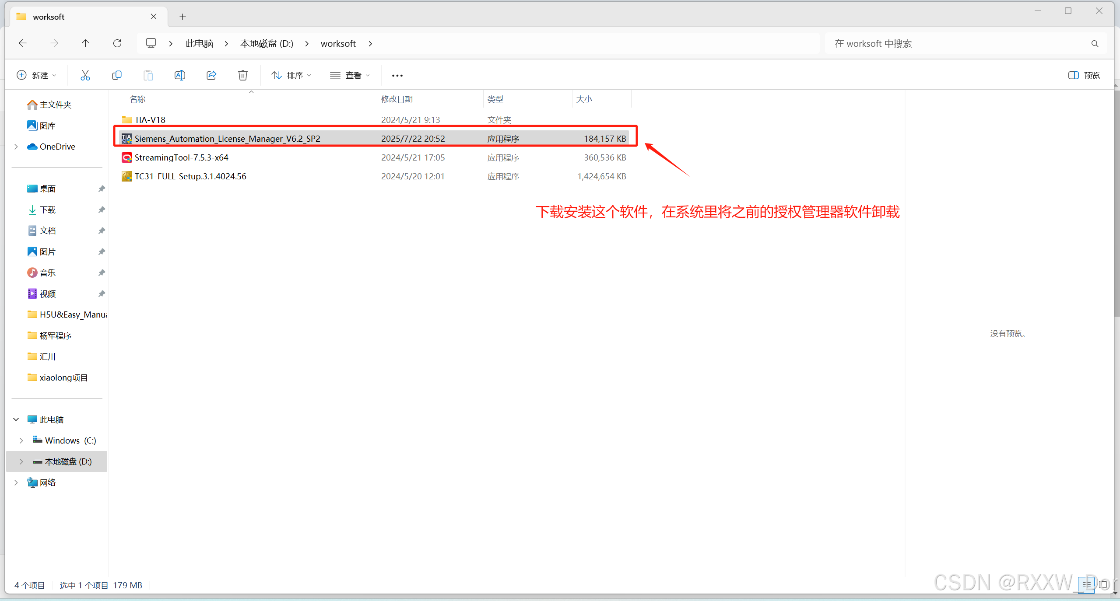Open 汇川 folder in sidebar

[42, 356]
